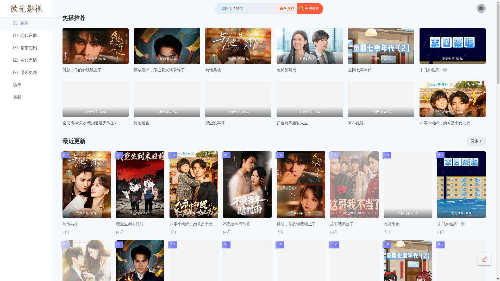Click the 吃货系统 title link
The height and width of the screenshot is (281, 500).
[391, 224]
